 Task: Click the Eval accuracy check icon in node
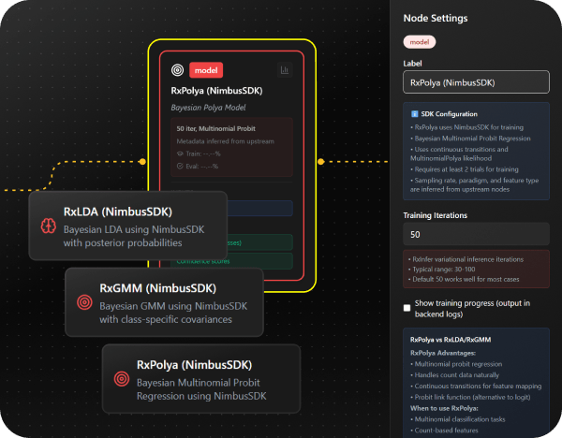(x=180, y=167)
